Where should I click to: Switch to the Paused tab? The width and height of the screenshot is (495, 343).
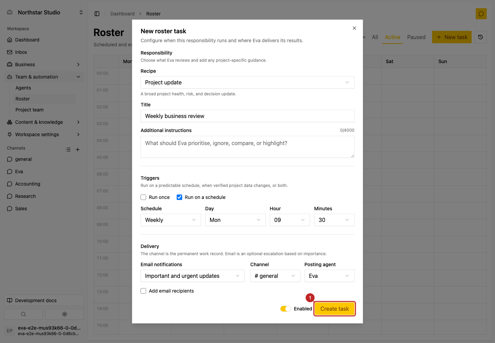coord(416,37)
